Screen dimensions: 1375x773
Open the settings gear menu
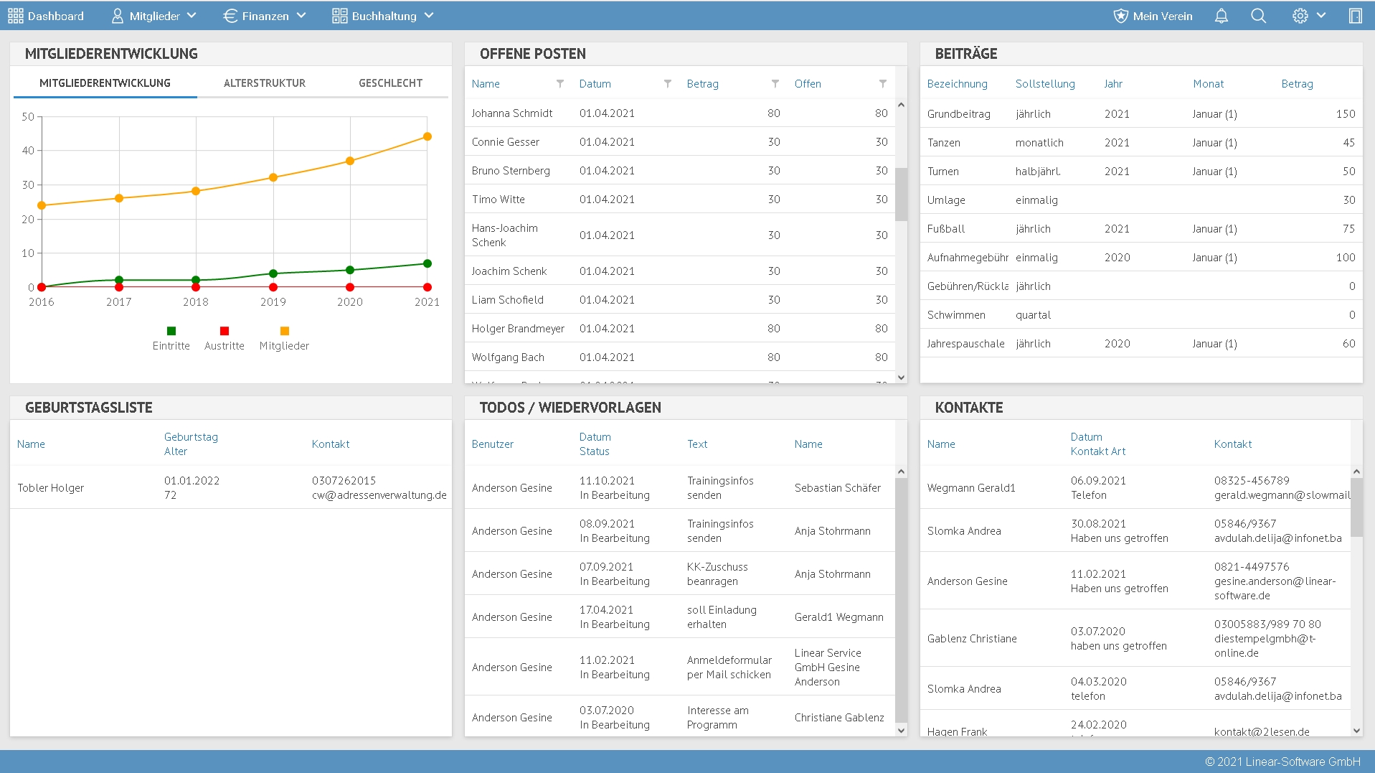tap(1308, 16)
